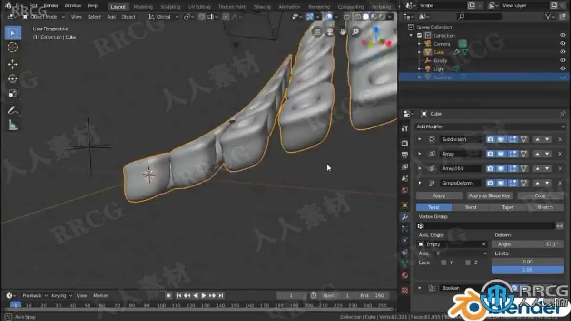
Task: Toggle Subdivision modifier render visibility
Action: click(490, 139)
